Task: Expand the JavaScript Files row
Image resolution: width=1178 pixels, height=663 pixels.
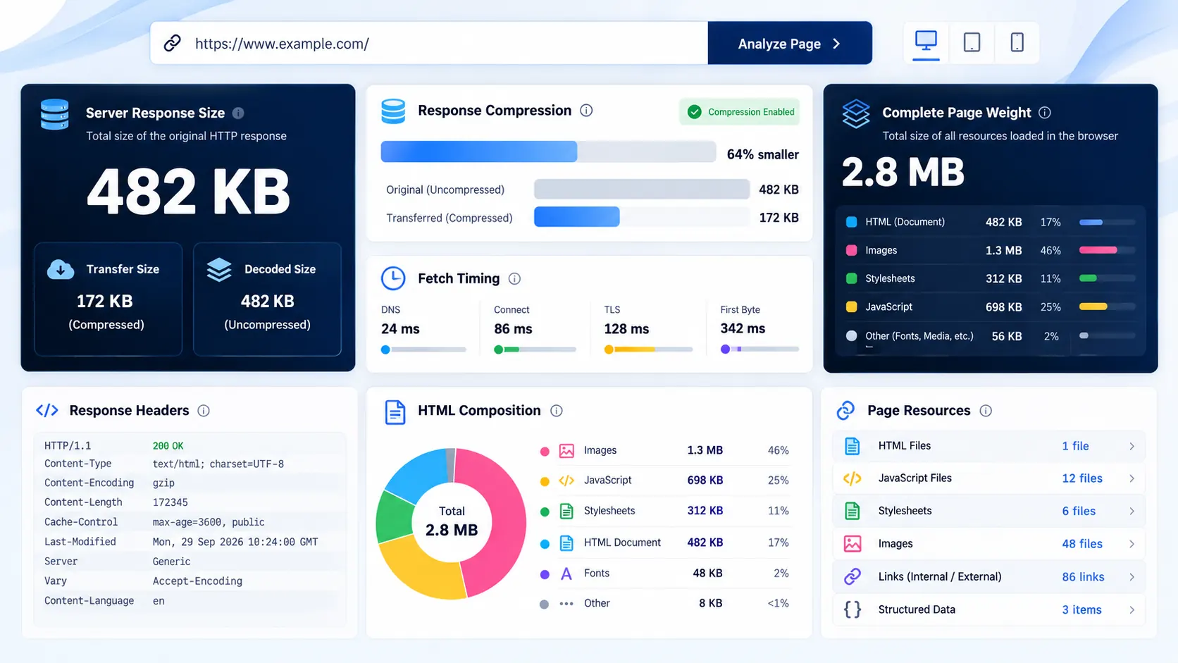Action: click(x=989, y=478)
